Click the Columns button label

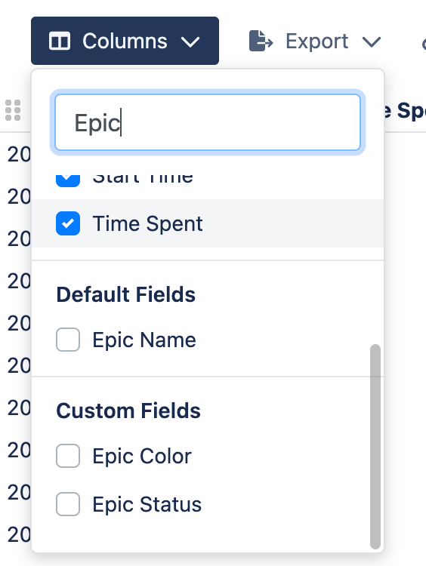coord(125,42)
